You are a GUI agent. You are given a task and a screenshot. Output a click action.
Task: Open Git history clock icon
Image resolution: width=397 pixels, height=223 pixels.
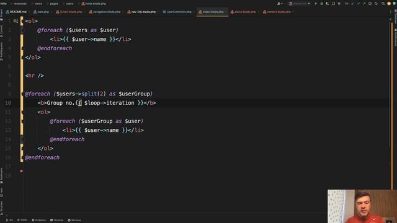pyautogui.click(x=370, y=4)
